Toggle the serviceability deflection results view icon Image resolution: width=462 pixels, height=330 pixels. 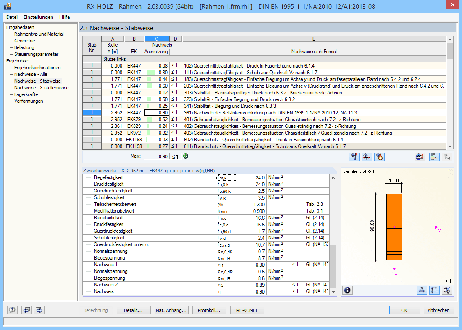point(367,157)
